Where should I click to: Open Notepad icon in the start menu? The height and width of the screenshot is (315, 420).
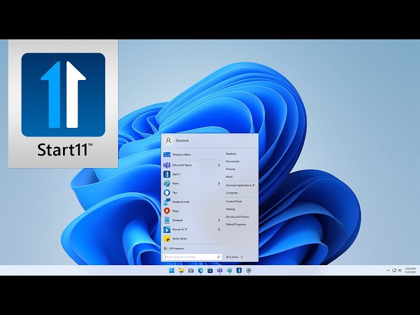(x=167, y=220)
